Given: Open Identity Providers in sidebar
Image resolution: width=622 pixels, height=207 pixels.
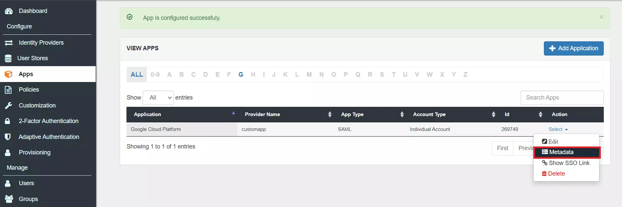Looking at the screenshot, I should pyautogui.click(x=48, y=43).
